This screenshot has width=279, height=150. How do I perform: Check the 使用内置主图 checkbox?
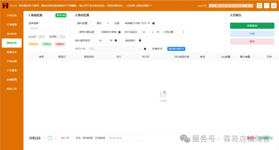pyautogui.click(x=76, y=32)
